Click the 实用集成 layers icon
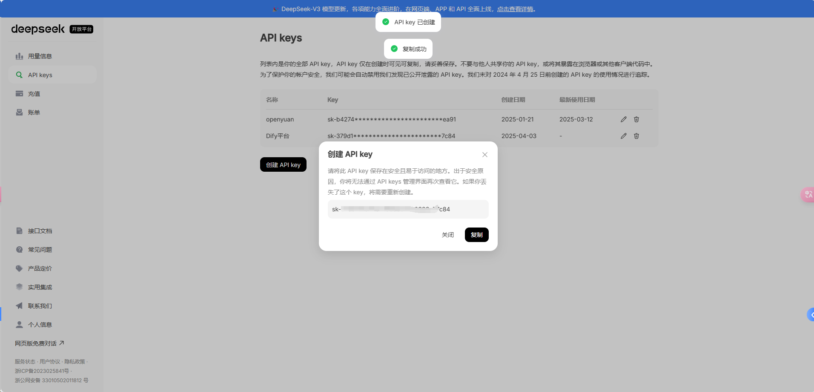The image size is (814, 392). (x=19, y=287)
